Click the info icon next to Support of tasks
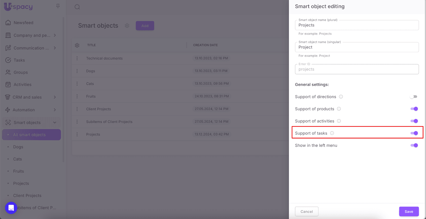426x219 pixels. tap(332, 133)
